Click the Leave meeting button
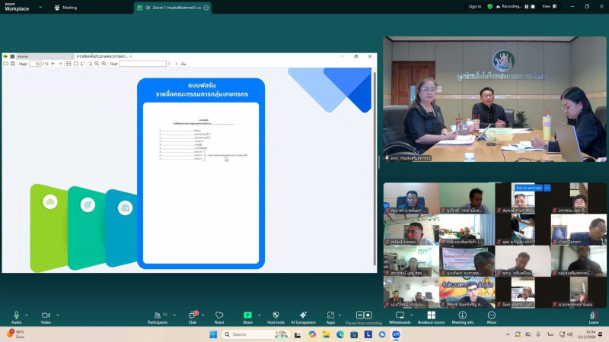Viewport: 609px width, 342px height. [x=593, y=316]
